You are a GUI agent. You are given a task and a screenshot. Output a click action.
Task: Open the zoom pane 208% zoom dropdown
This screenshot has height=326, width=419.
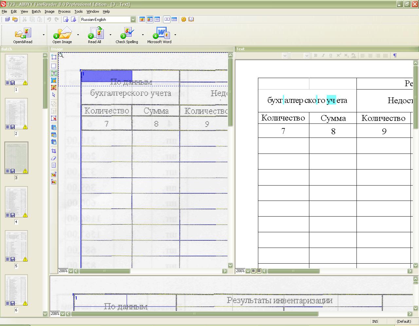(x=63, y=314)
